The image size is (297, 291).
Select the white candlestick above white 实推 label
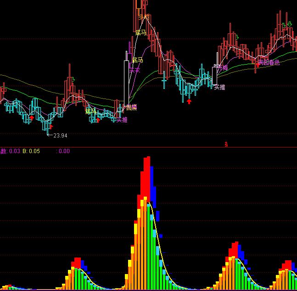[x=215, y=75]
